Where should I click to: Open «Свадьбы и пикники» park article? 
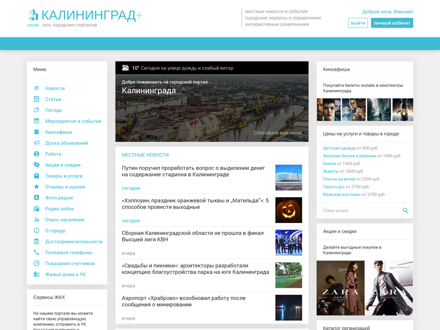[x=195, y=269]
